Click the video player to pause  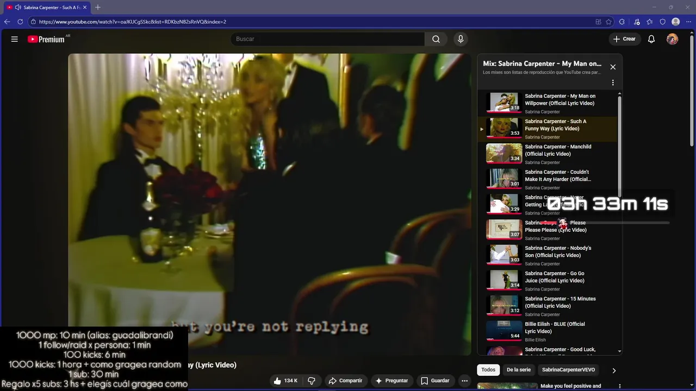tap(270, 204)
